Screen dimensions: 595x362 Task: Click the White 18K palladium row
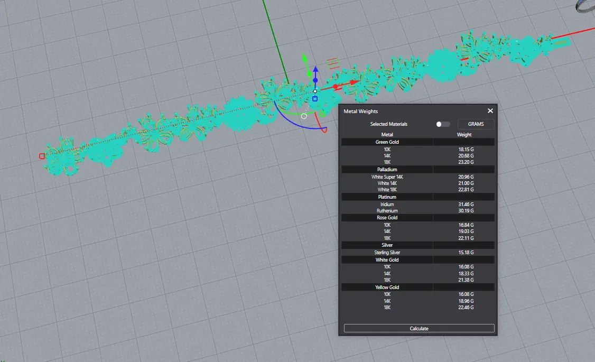[x=418, y=189]
